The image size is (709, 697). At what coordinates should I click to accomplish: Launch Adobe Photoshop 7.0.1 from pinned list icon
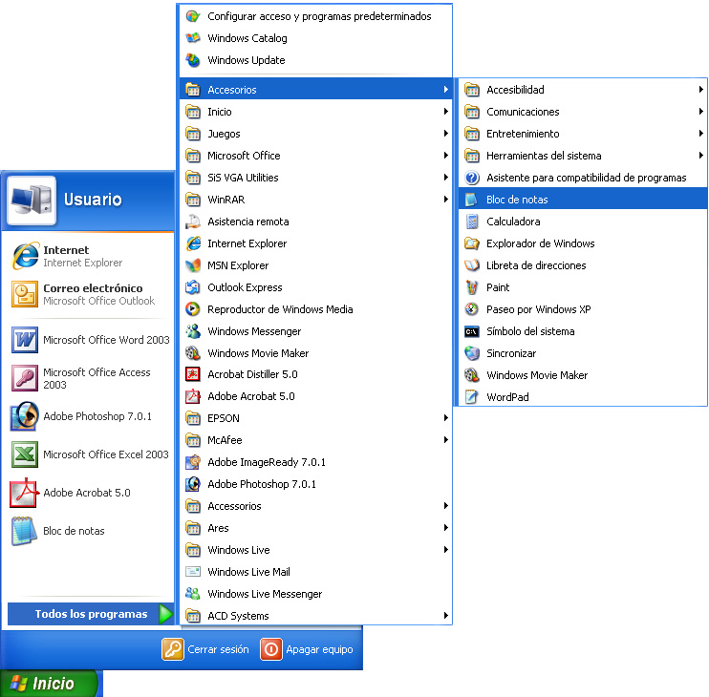(x=24, y=417)
